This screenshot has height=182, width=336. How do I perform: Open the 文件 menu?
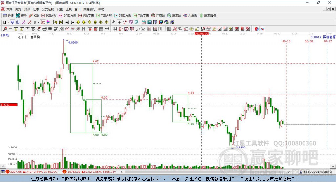[10, 9]
